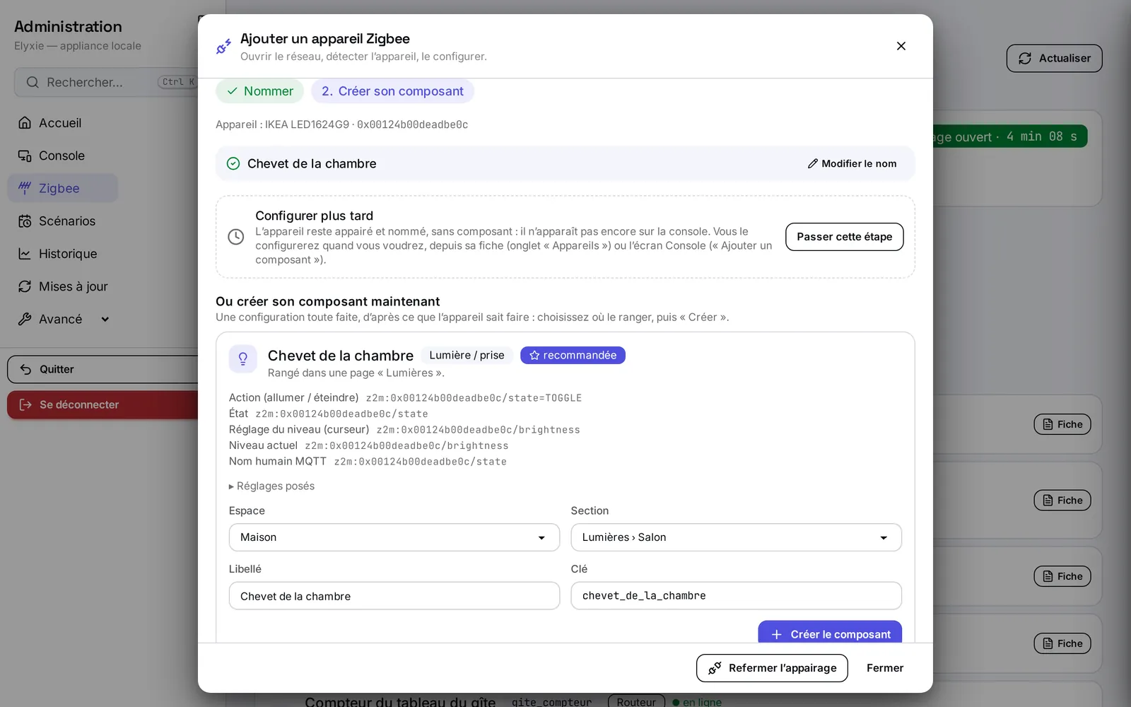1131x707 pixels.
Task: Expand the Réglages posés disclosure
Action: 271,486
